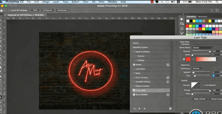Open the Contour picker arrow

pos(199,85)
